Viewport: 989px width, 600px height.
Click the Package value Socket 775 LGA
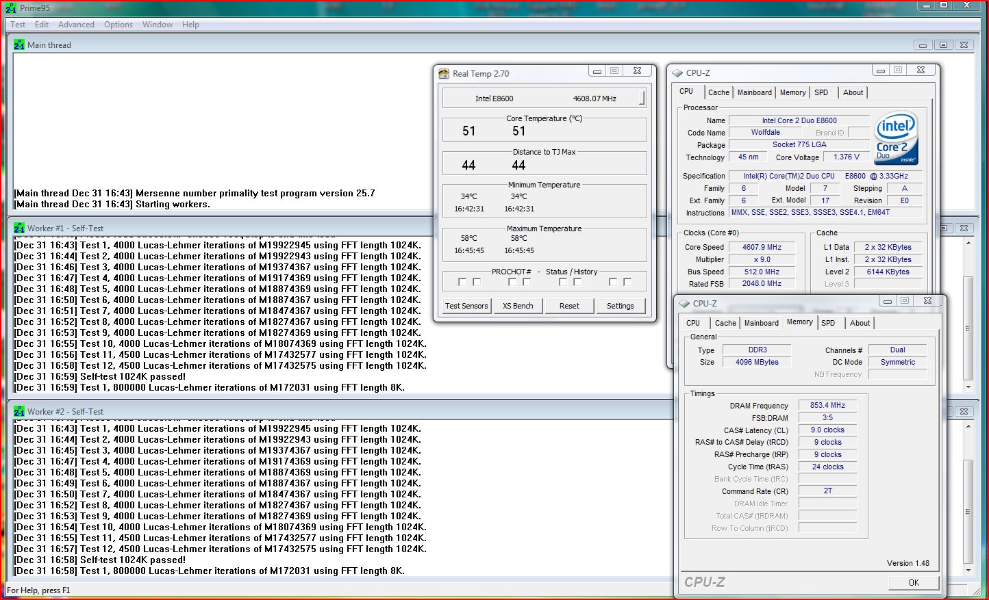coord(799,144)
